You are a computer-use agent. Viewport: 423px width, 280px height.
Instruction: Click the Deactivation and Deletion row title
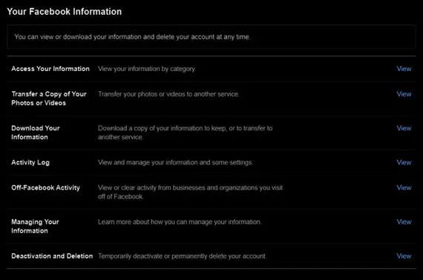click(52, 256)
